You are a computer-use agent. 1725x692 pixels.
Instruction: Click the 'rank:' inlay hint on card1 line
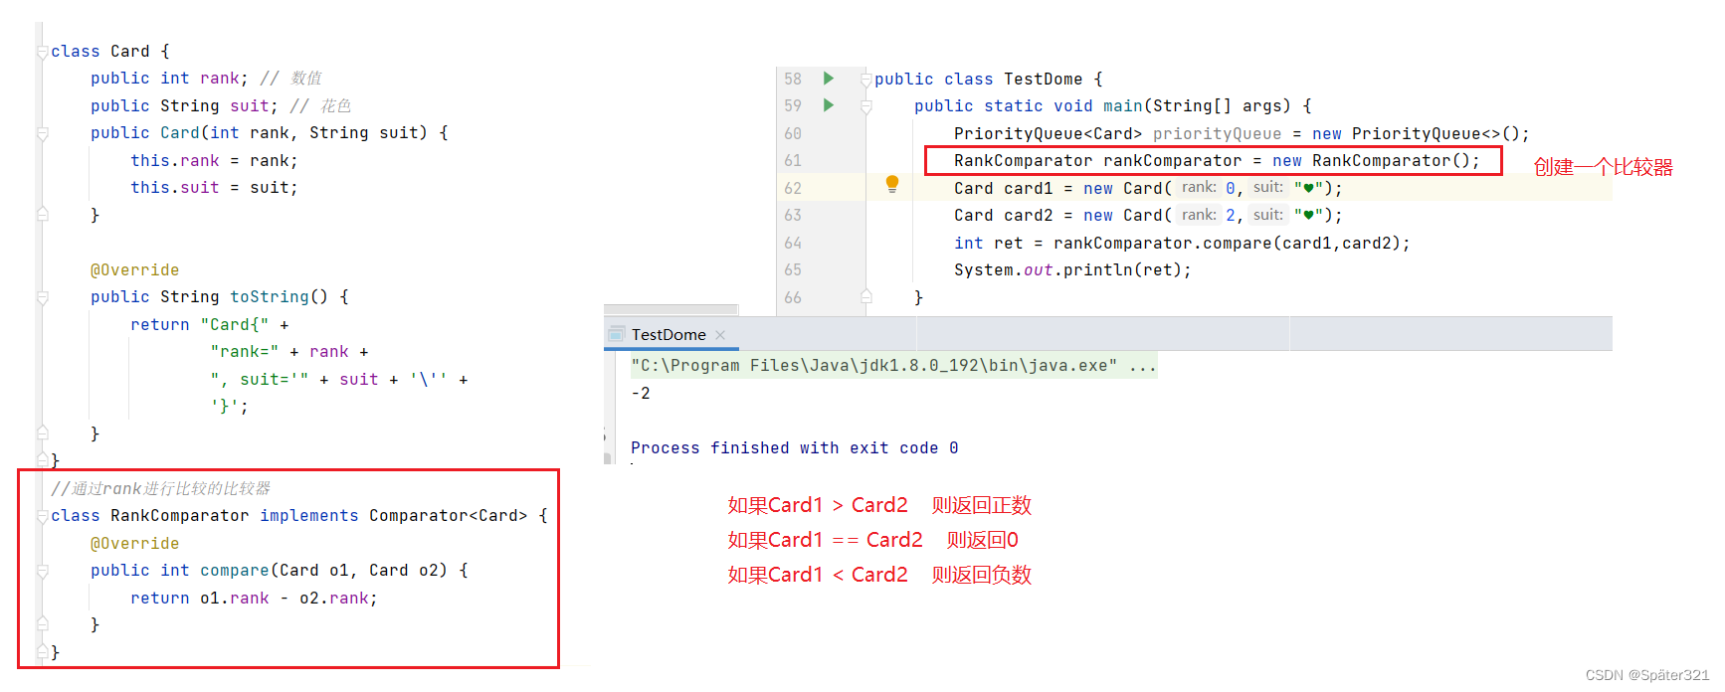click(1199, 187)
